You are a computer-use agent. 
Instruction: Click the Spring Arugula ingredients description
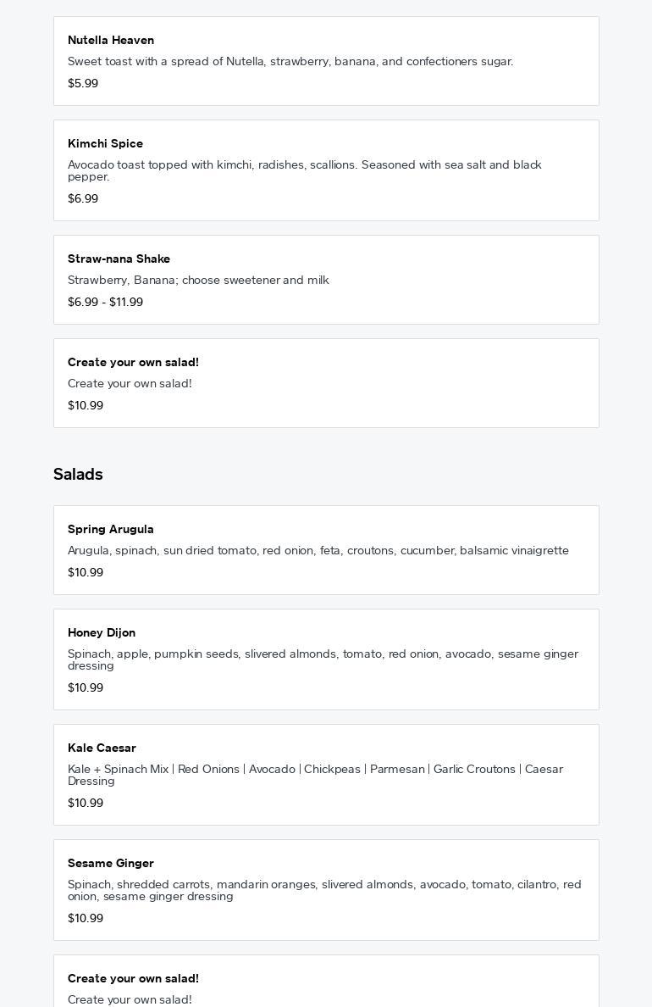[x=318, y=550]
